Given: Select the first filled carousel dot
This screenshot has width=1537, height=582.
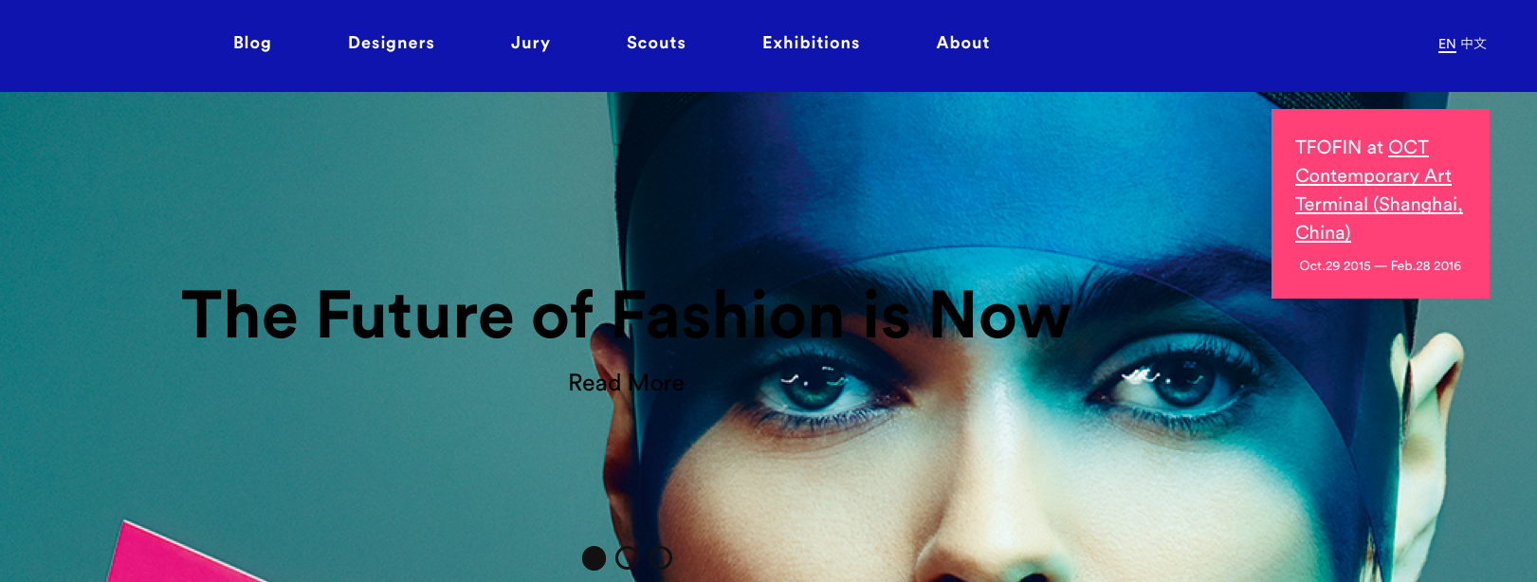Looking at the screenshot, I should pos(594,558).
